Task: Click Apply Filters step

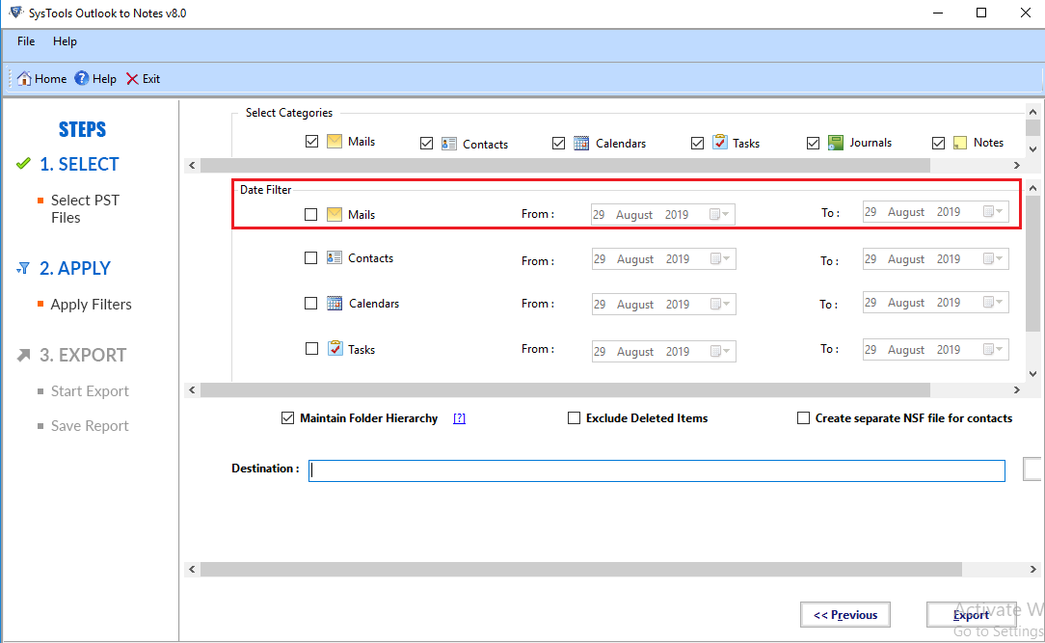Action: point(92,305)
